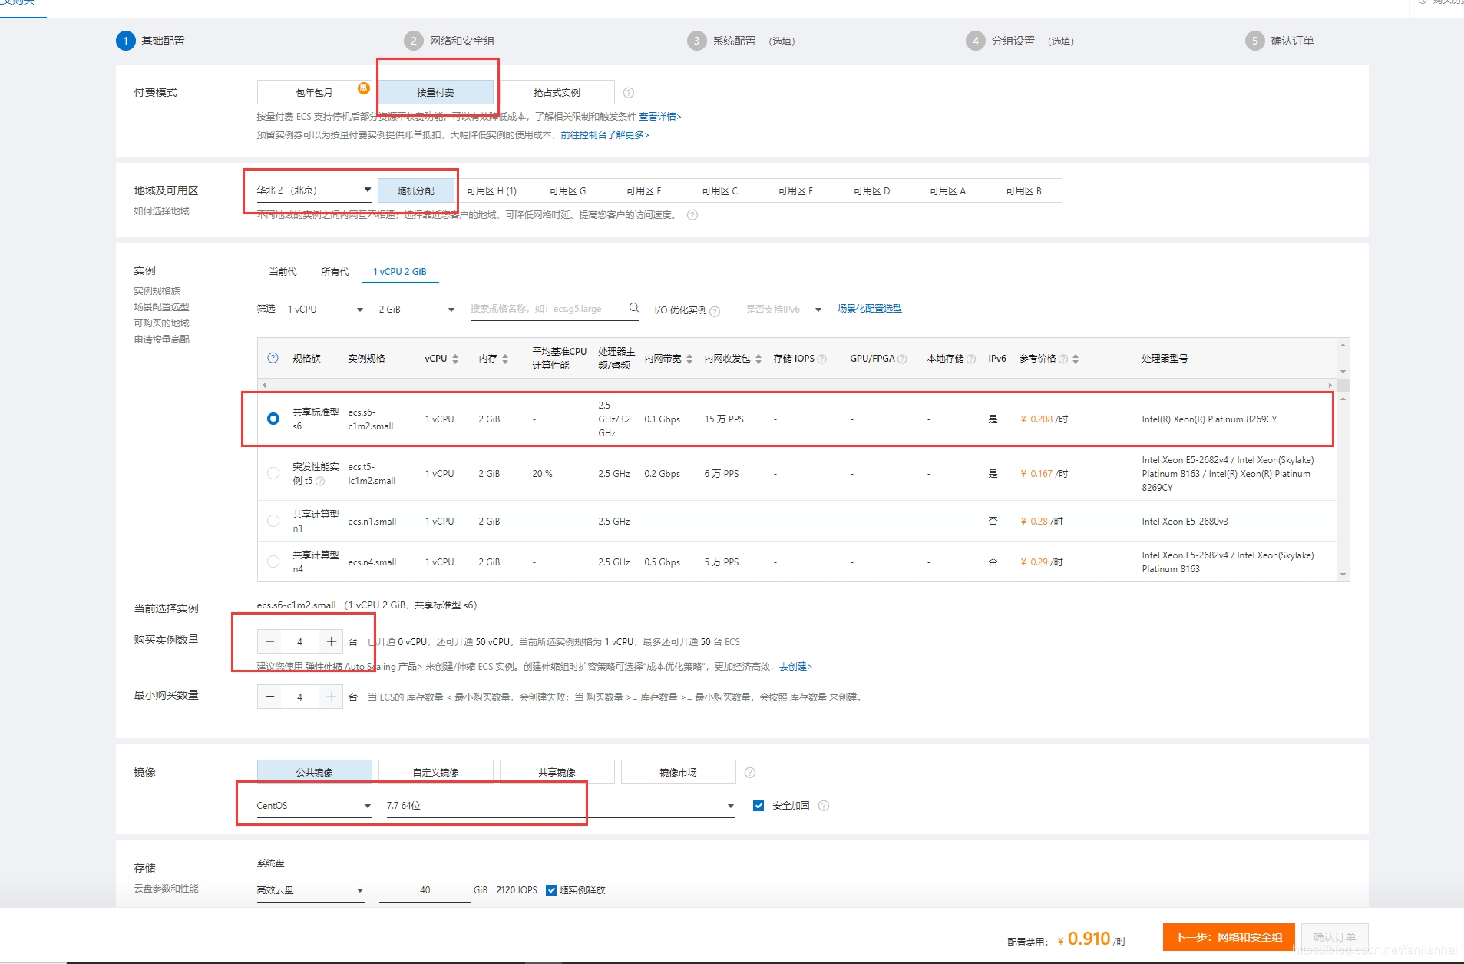This screenshot has width=1464, height=964.
Task: Click help icon next to 抢占式实例
Action: (x=629, y=93)
